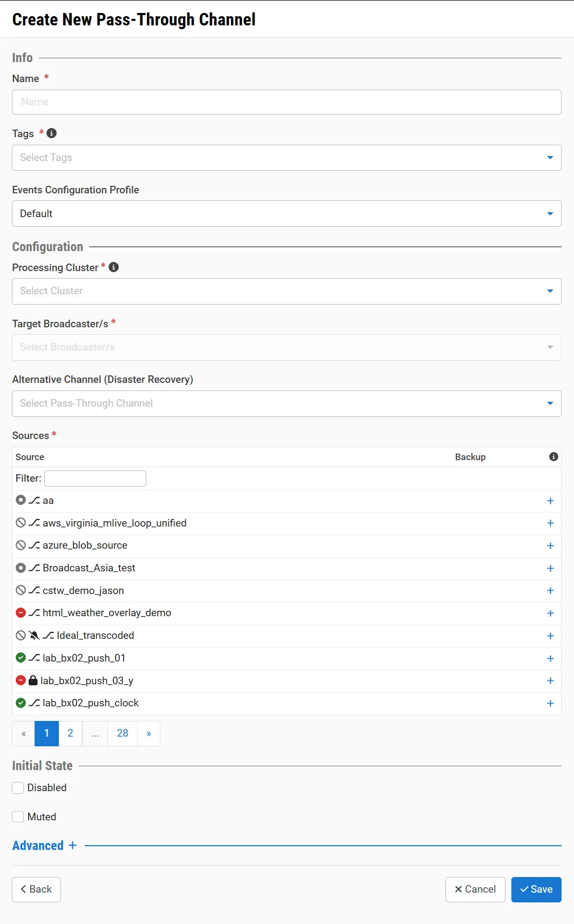Go to sources page 2
574x924 pixels.
(x=70, y=733)
